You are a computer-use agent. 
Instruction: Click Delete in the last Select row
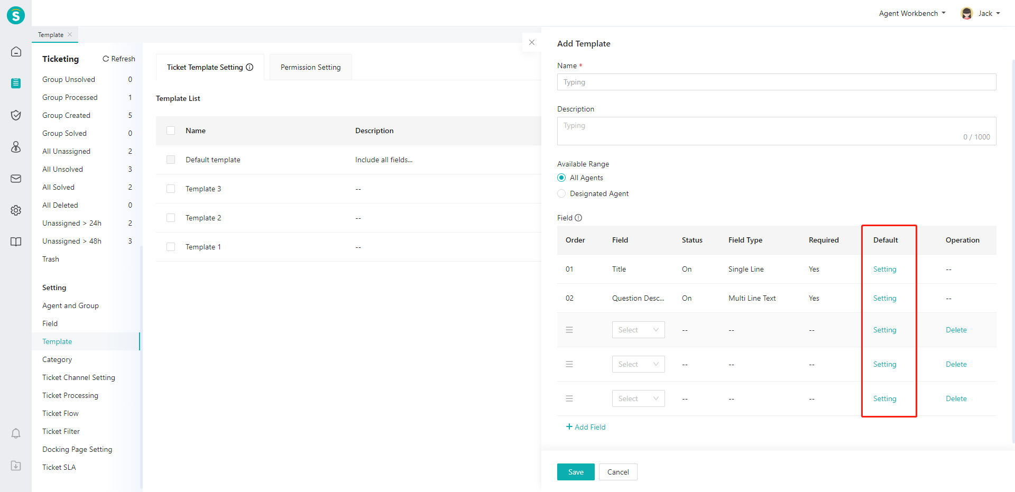(956, 398)
